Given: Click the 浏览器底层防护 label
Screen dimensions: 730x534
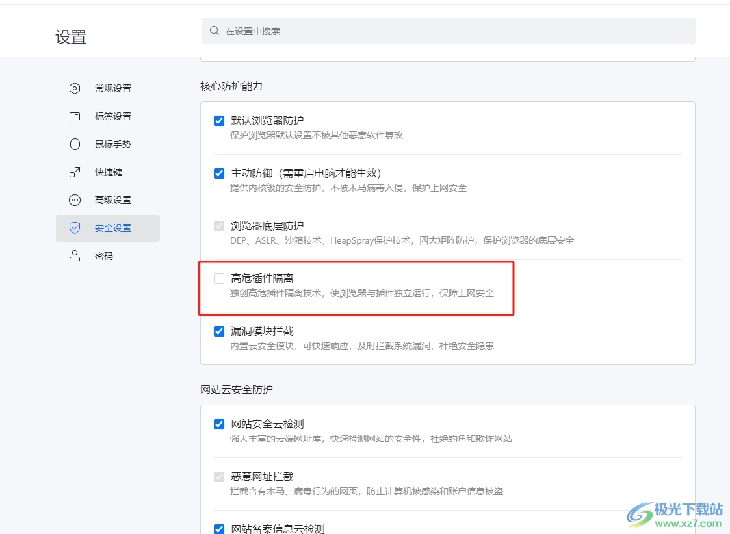Looking at the screenshot, I should tap(267, 225).
